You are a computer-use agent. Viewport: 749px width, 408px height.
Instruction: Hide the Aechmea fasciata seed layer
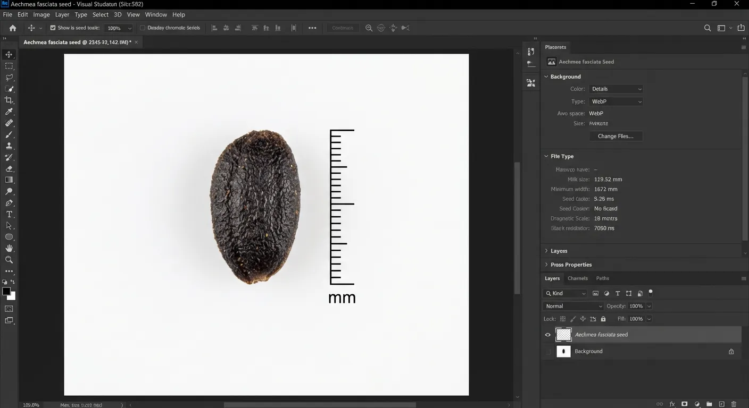pyautogui.click(x=548, y=335)
